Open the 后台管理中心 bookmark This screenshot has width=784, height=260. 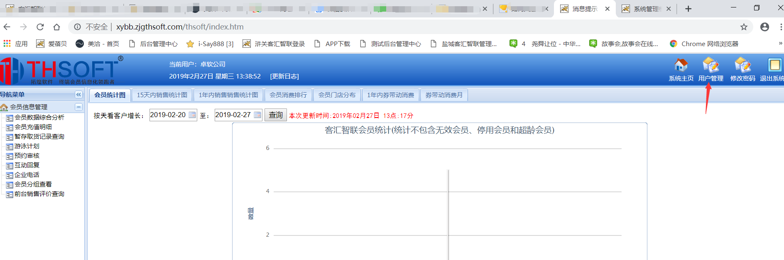(x=153, y=44)
